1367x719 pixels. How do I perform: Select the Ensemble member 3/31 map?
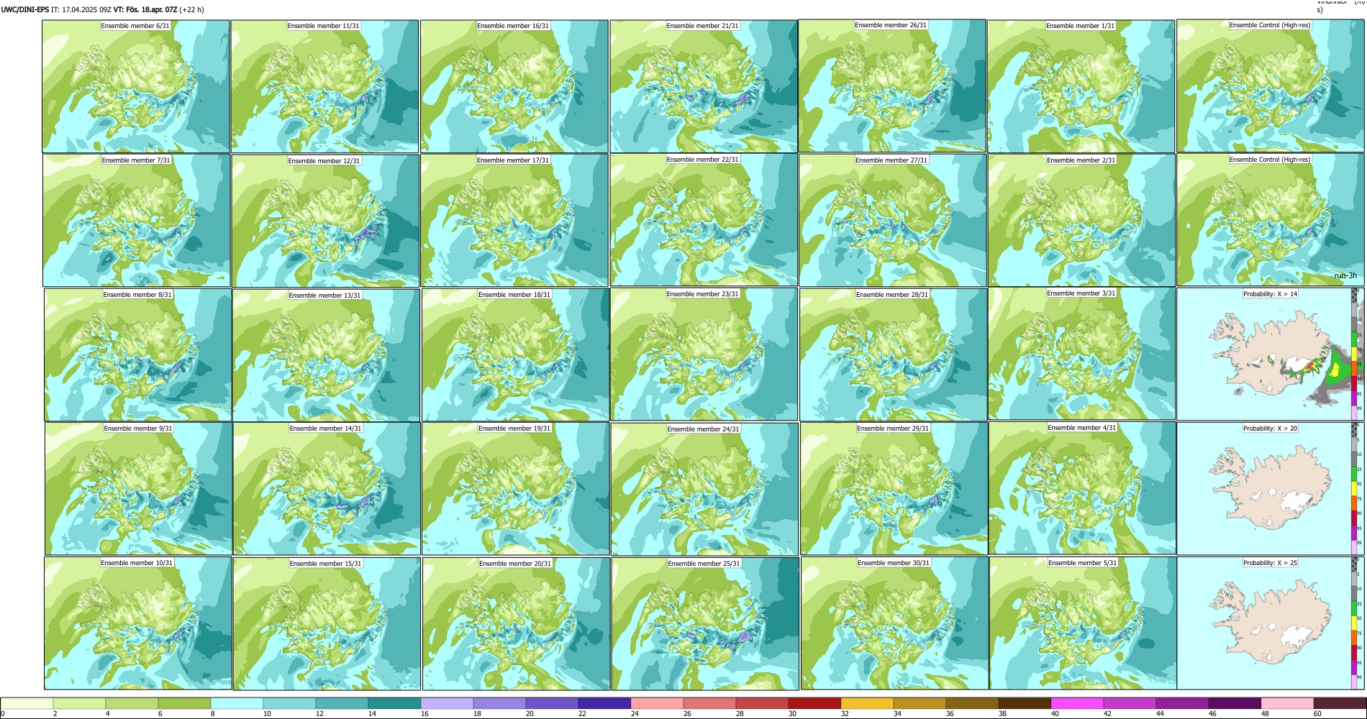pyautogui.click(x=1081, y=354)
